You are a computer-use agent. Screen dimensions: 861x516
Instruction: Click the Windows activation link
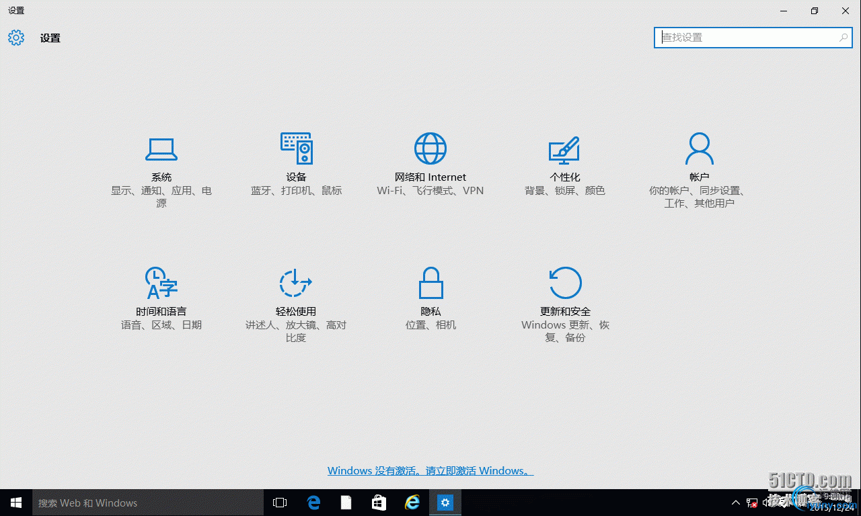coord(430,471)
